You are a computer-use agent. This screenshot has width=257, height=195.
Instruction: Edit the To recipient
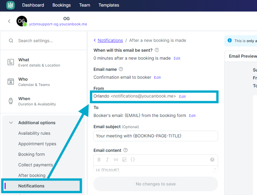pyautogui.click(x=192, y=116)
